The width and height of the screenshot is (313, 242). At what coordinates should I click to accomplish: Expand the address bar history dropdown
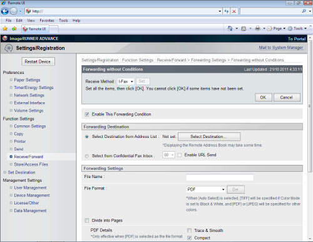[x=220, y=11]
